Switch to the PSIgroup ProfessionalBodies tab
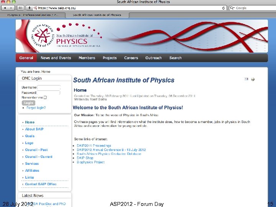This screenshot has width=276, height=207. pyautogui.click(x=33, y=15)
